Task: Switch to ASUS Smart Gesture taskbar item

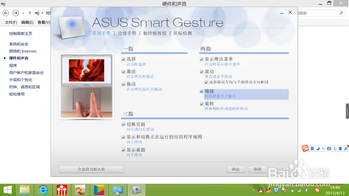Action: (136, 190)
